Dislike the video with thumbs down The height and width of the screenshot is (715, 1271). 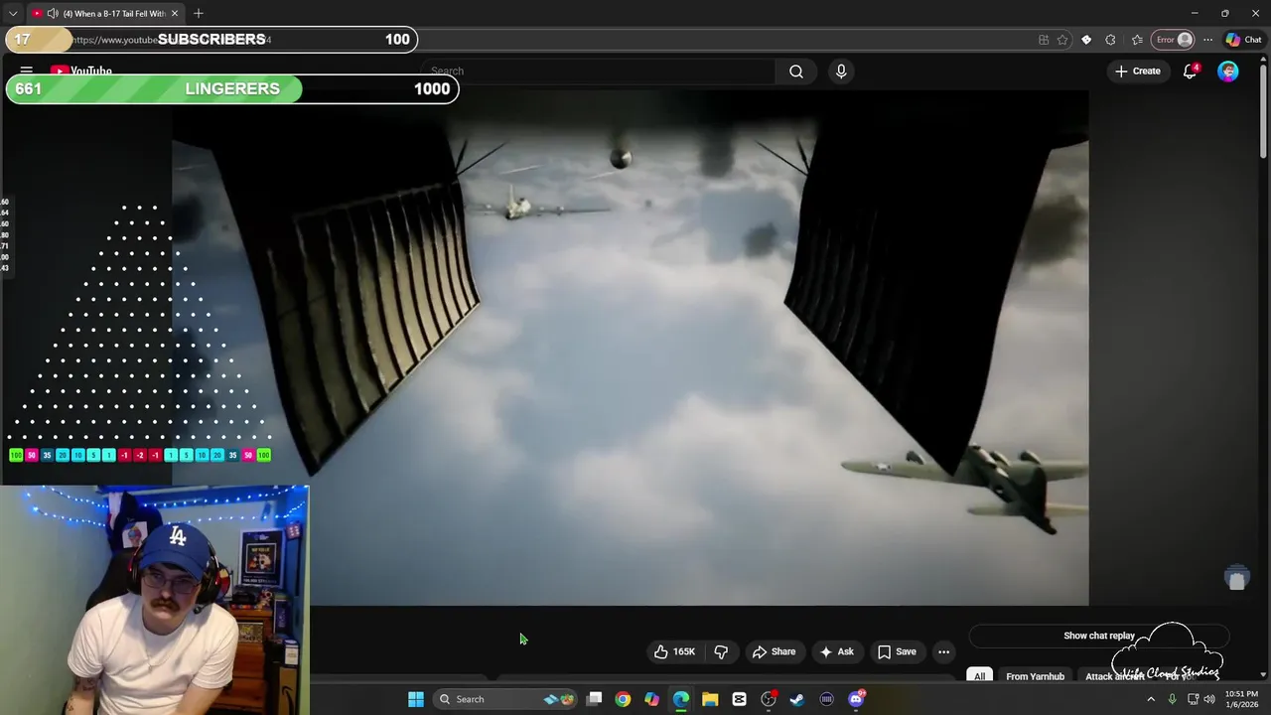tap(721, 651)
